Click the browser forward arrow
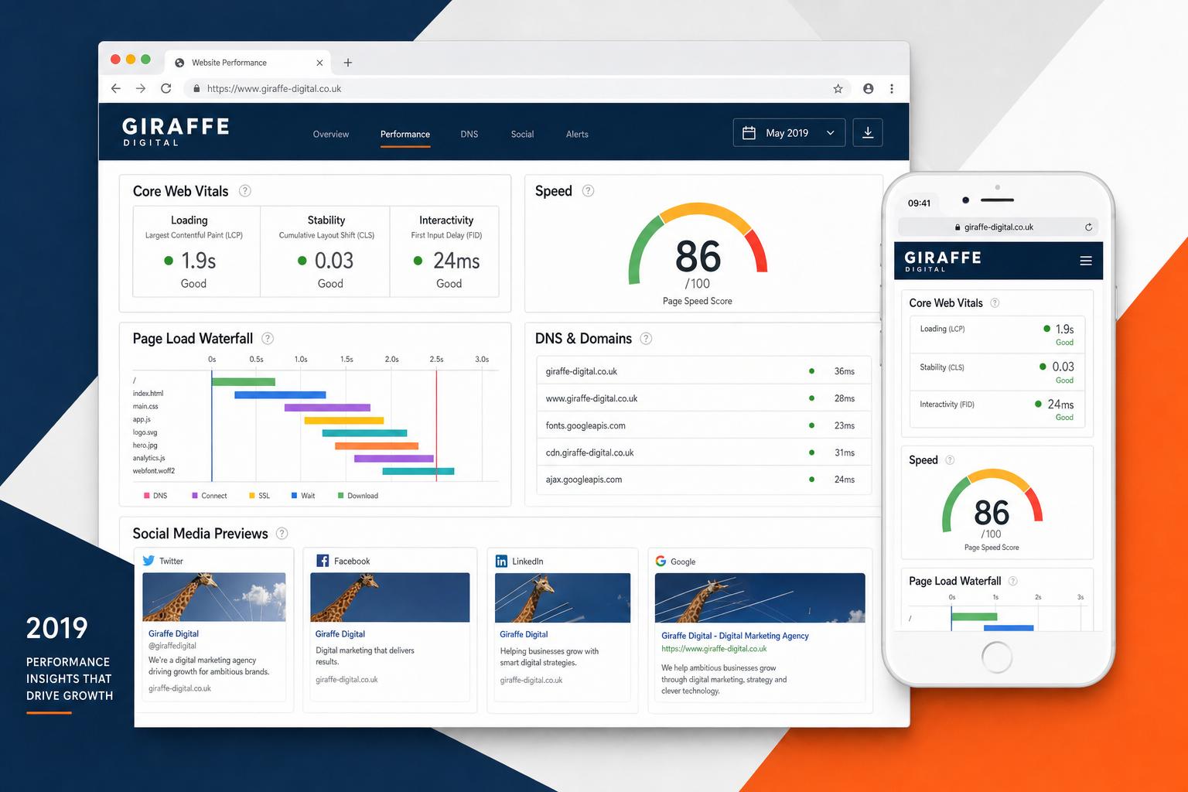This screenshot has width=1188, height=792. click(141, 89)
